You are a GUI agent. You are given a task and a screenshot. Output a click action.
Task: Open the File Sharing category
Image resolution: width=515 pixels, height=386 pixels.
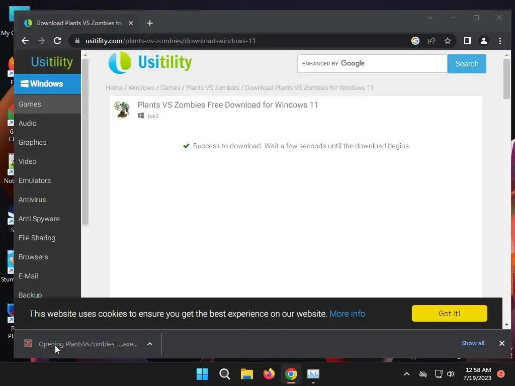click(47, 238)
